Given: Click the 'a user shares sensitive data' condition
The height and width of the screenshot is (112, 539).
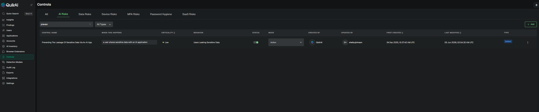Looking at the screenshot, I should [129, 42].
